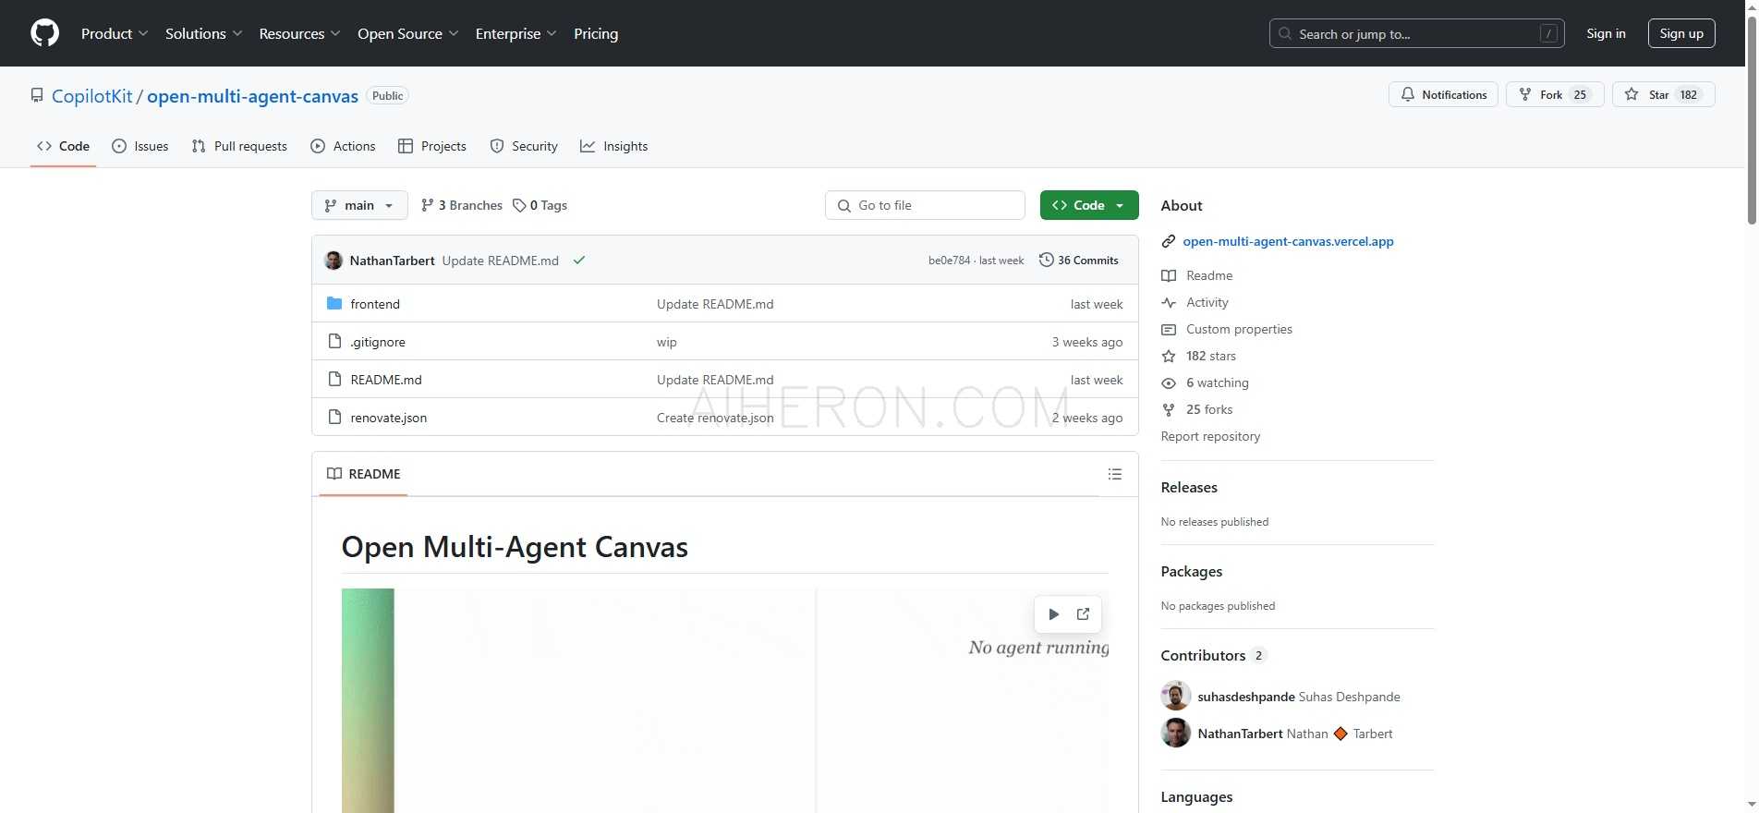
Task: Click suhasdeshpande's contributor avatar
Action: click(x=1176, y=696)
